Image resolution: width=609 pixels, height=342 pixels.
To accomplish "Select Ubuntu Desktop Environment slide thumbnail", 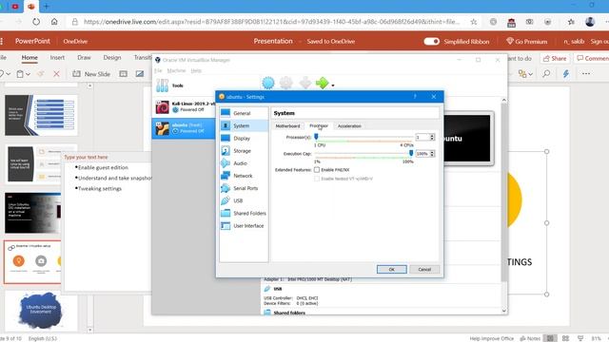I will coord(41,311).
